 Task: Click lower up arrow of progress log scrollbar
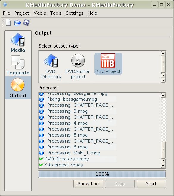[163, 161]
